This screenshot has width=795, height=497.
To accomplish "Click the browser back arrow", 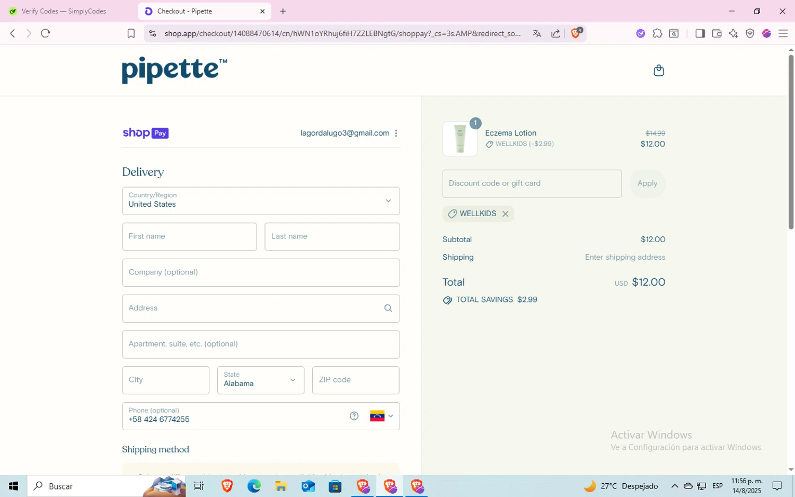I will pyautogui.click(x=13, y=33).
